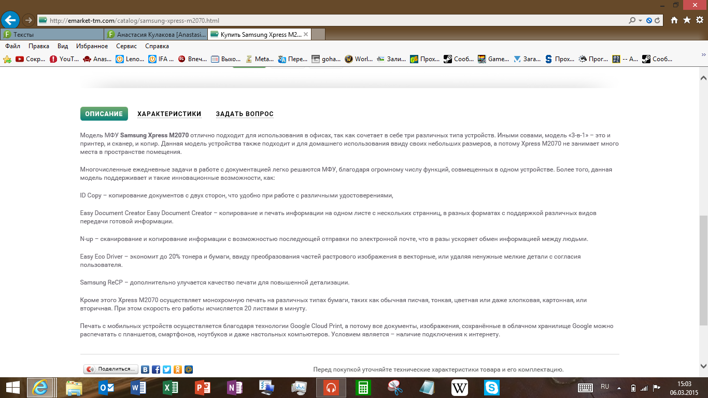Show more favorites bar items chevron
708x398 pixels.
[703, 54]
